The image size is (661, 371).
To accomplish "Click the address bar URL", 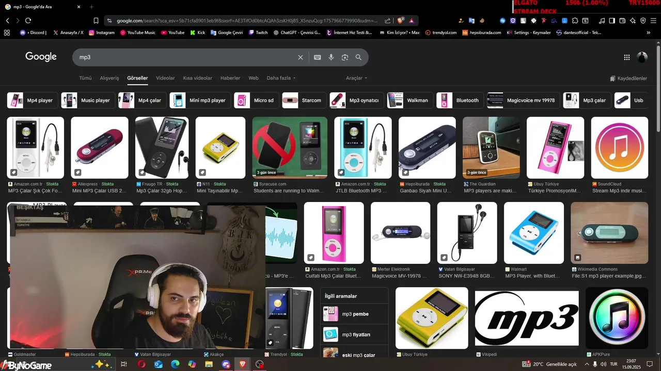I will click(x=248, y=21).
